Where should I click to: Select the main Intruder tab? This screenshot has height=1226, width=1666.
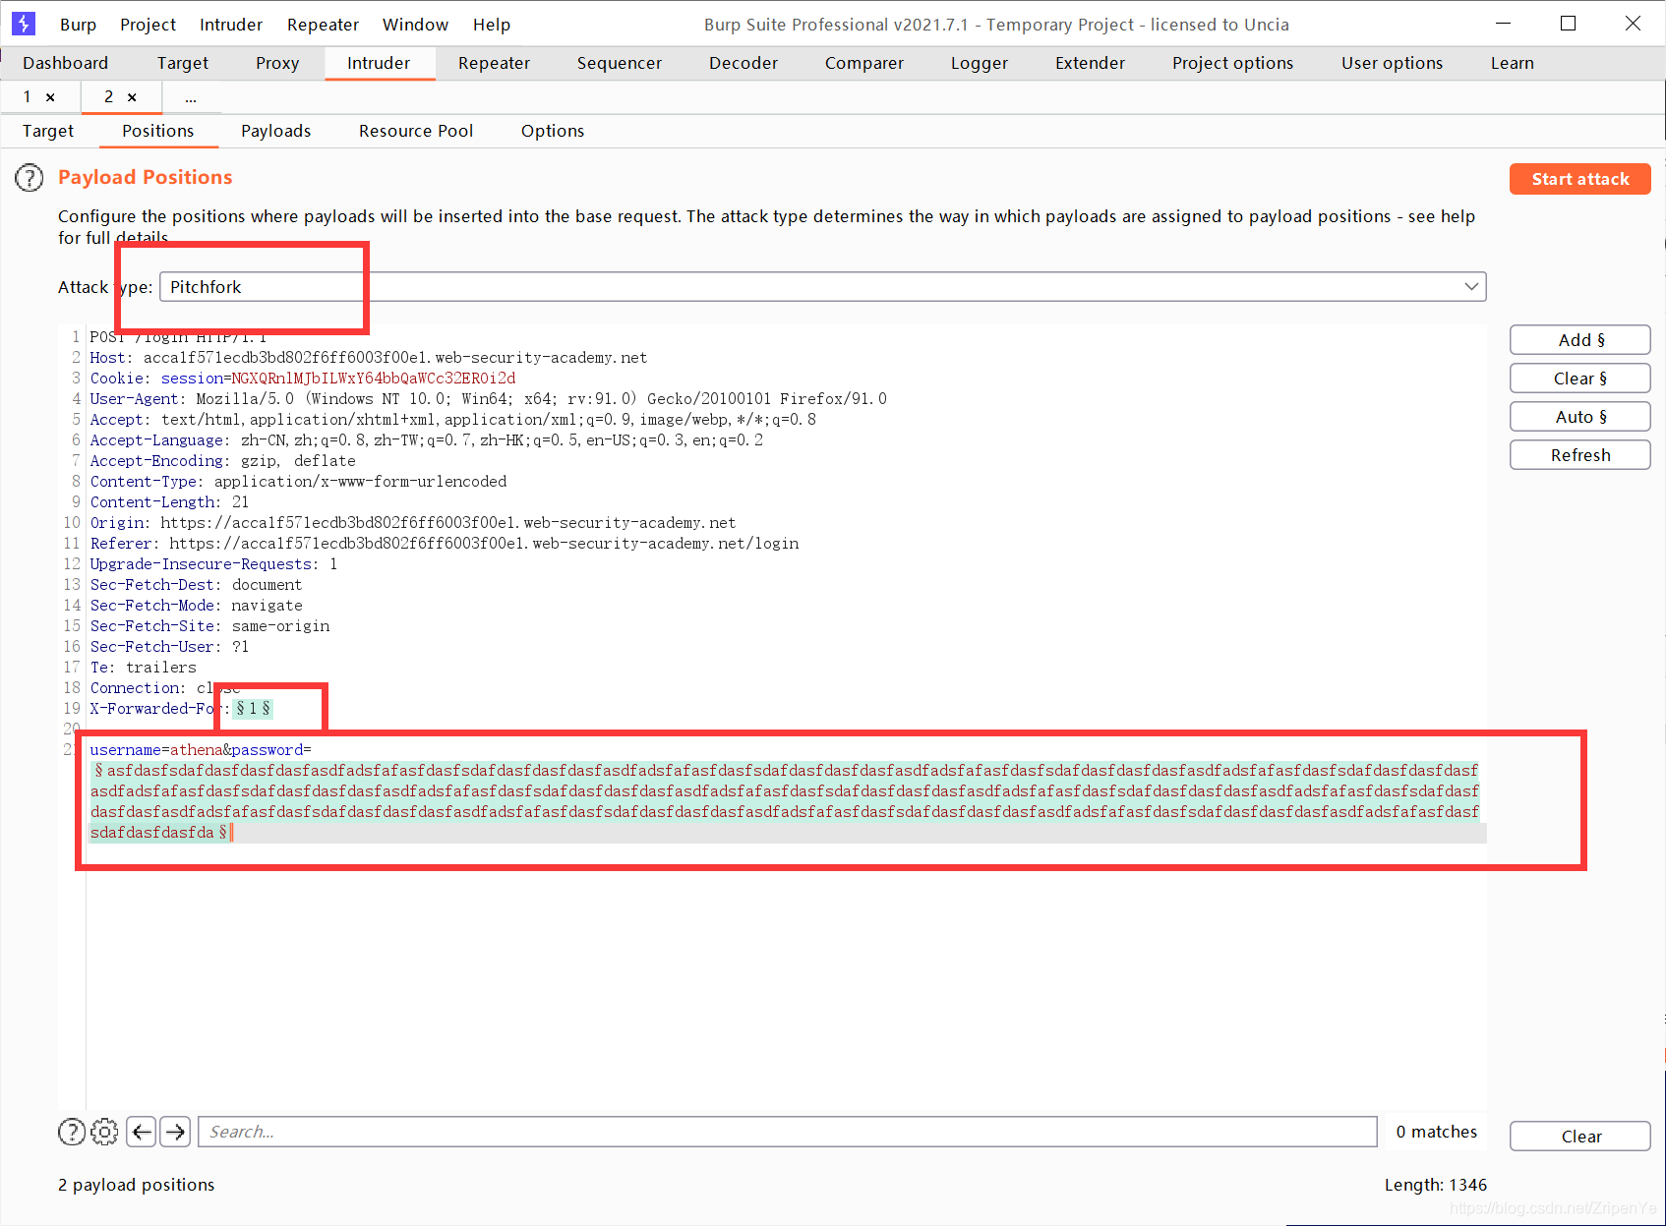coord(379,63)
